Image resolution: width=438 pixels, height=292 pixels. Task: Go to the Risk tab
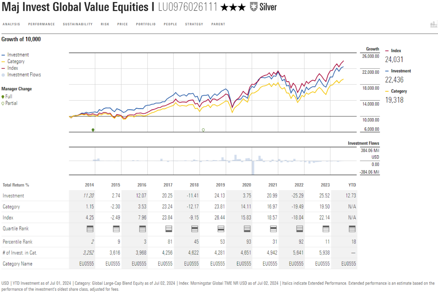tap(105, 24)
